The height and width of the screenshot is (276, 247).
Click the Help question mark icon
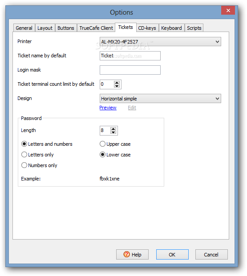tap(126, 254)
